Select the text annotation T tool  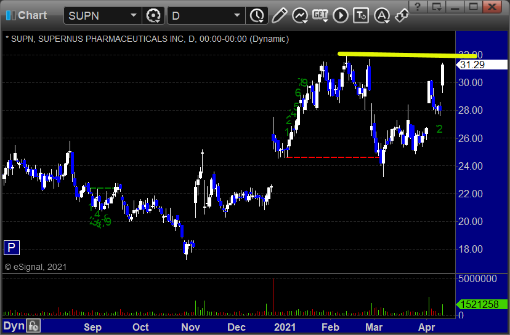tap(361, 15)
